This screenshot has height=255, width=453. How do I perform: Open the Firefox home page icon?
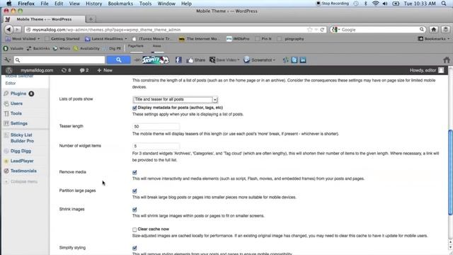[434, 30]
